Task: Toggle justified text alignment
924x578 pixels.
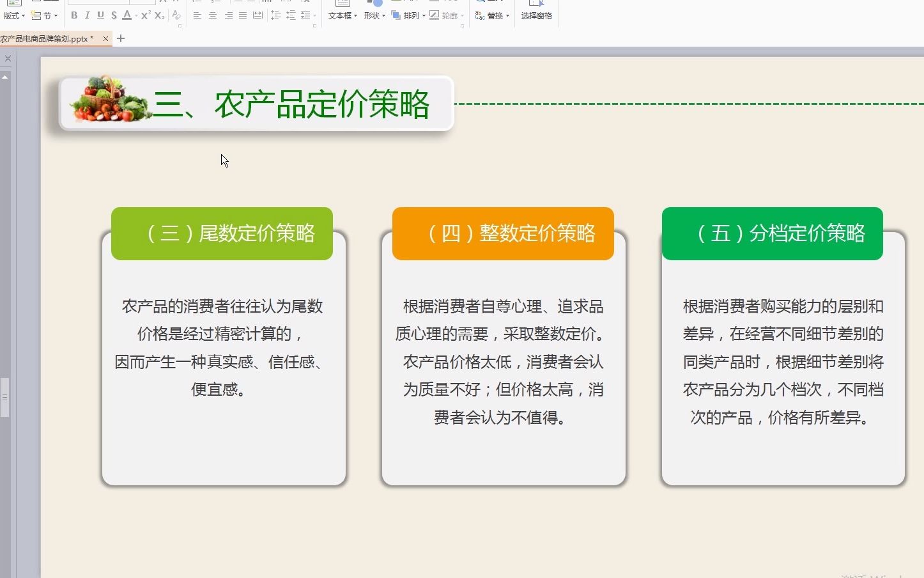Action: 242,15
